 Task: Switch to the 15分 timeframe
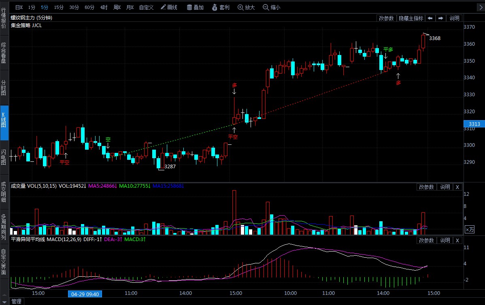(x=59, y=7)
